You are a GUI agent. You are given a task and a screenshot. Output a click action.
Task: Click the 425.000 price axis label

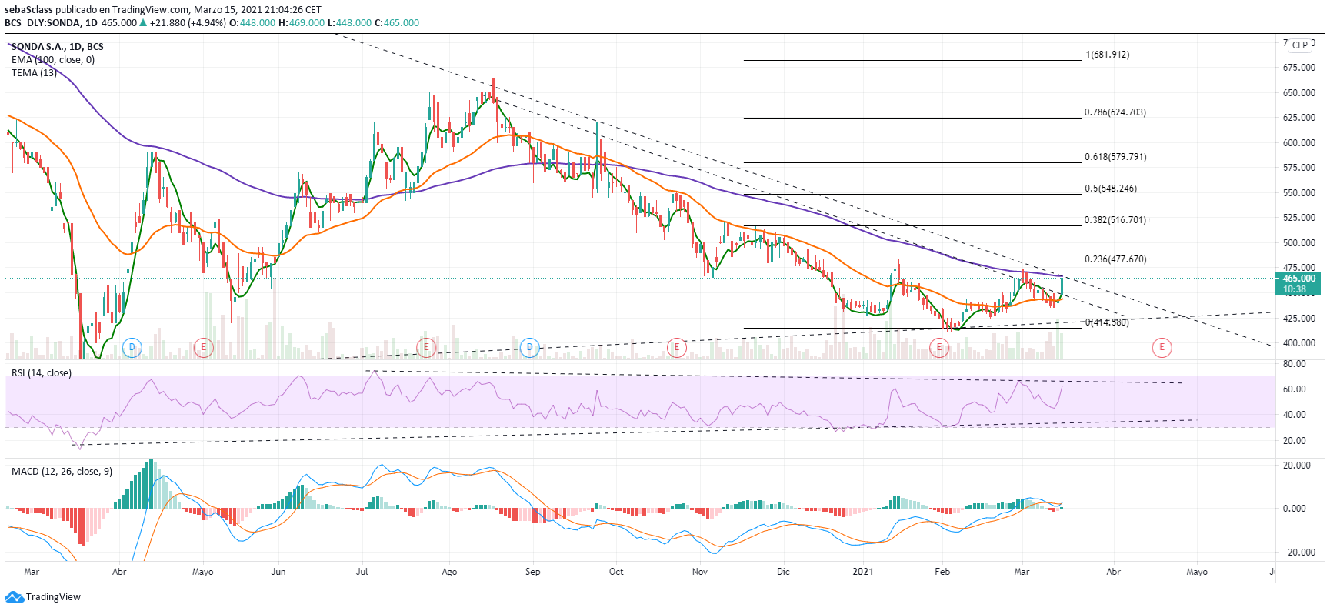[1299, 319]
